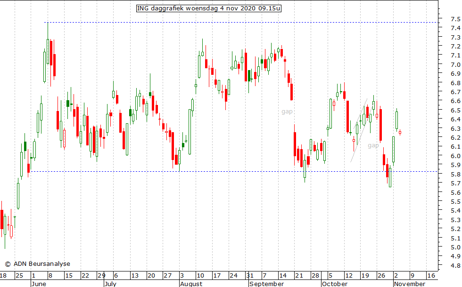
Task: Select the 5.5 price axis label
Action: tap(455, 201)
